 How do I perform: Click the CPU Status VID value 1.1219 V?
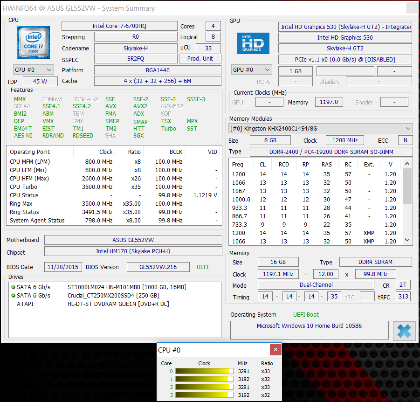click(x=205, y=195)
